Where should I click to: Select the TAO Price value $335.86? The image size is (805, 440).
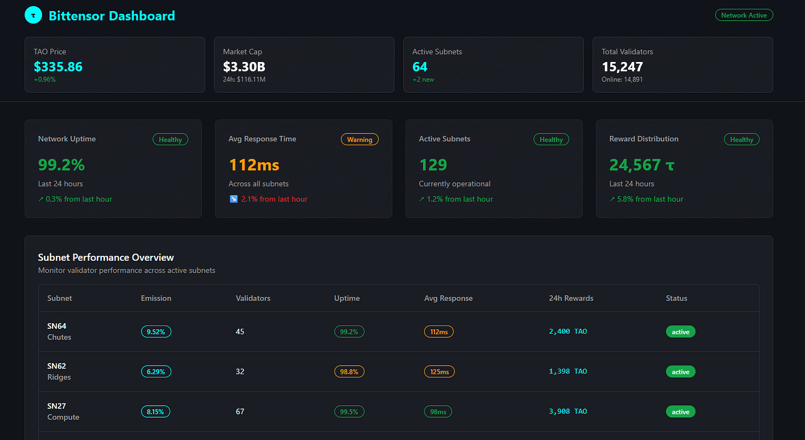click(58, 67)
